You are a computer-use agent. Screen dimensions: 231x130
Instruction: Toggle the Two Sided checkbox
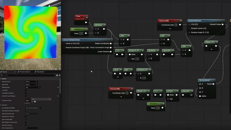tap(26, 90)
